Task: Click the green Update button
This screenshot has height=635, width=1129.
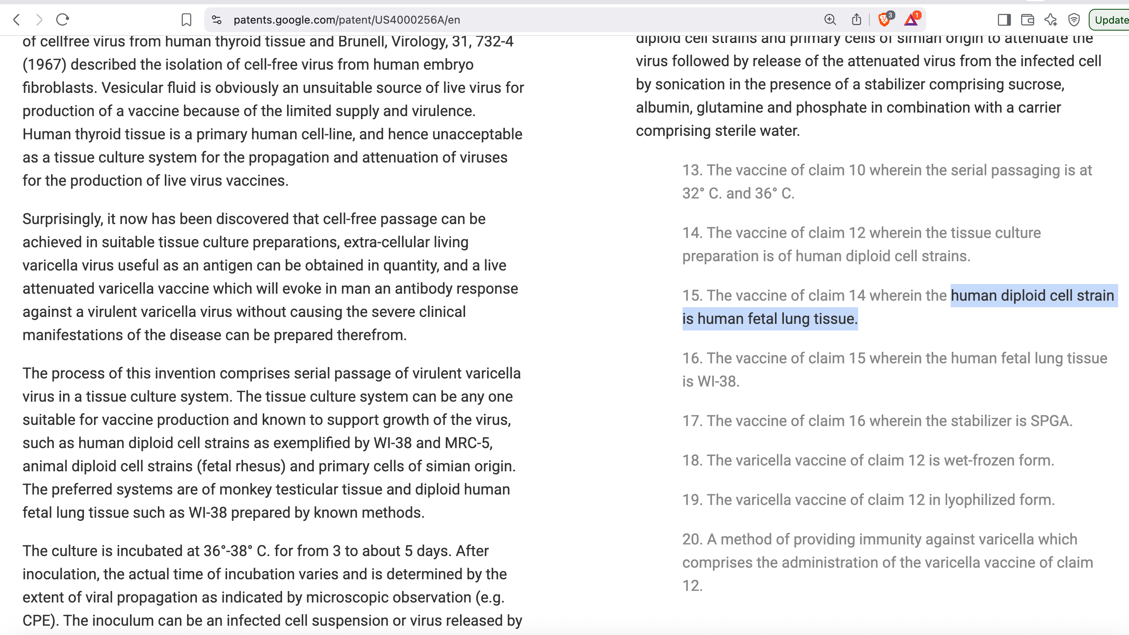Action: coord(1110,20)
